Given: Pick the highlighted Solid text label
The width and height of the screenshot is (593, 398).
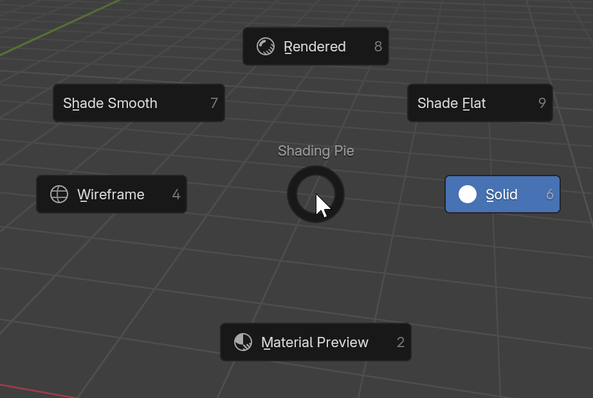Looking at the screenshot, I should (x=501, y=194).
